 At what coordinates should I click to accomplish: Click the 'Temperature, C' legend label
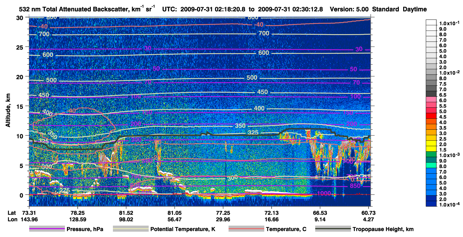tap(286, 229)
